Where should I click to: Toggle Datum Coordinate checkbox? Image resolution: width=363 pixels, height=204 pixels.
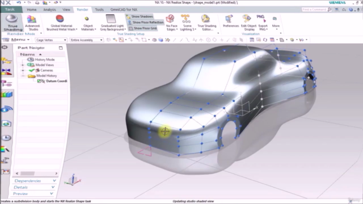[x=39, y=81]
